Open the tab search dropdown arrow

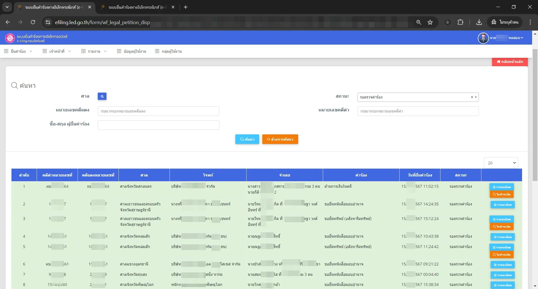[x=7, y=7]
